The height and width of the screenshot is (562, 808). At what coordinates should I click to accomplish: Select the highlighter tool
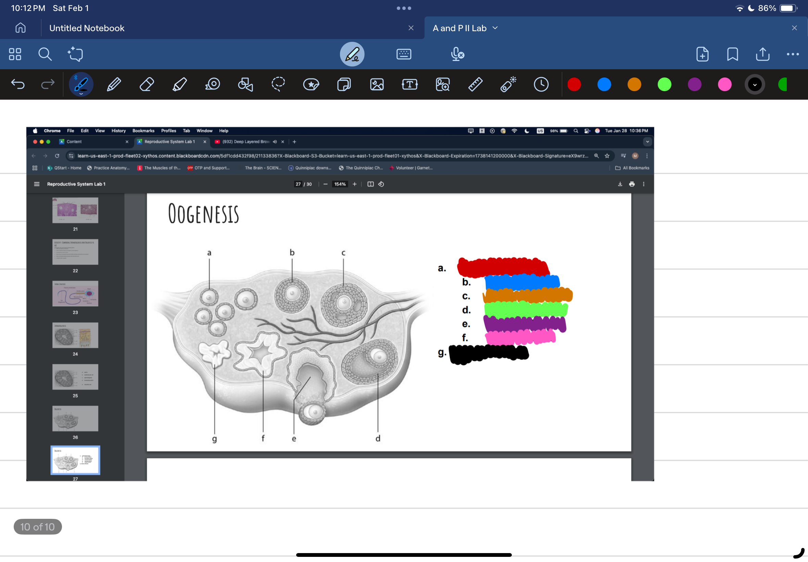coord(179,84)
